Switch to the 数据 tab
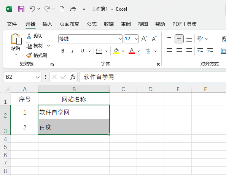The width and height of the screenshot is (226, 175). 109,24
